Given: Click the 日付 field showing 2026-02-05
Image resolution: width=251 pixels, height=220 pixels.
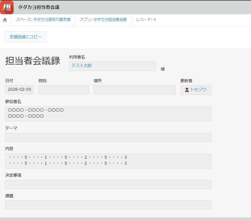Looking at the screenshot, I should [19, 90].
